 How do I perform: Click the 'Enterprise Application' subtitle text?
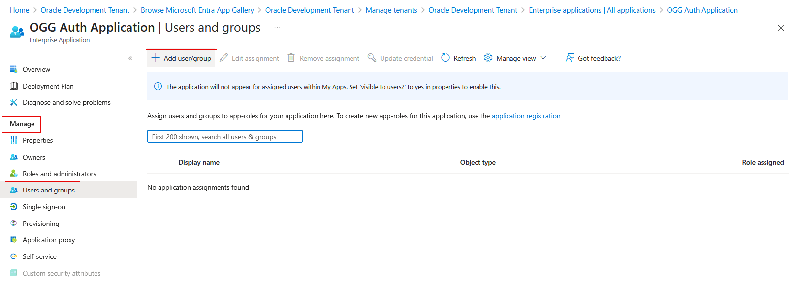coord(60,40)
